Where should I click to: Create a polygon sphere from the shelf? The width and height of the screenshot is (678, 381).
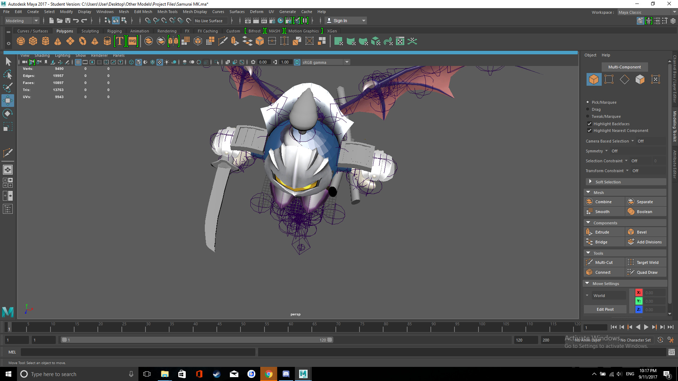(x=20, y=41)
